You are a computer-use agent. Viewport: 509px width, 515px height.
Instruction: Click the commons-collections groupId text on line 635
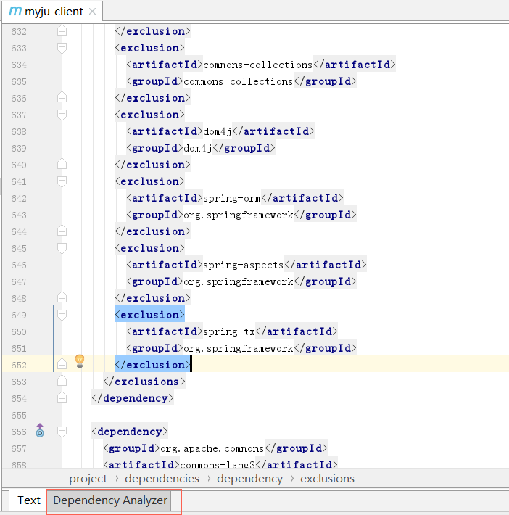pyautogui.click(x=238, y=81)
